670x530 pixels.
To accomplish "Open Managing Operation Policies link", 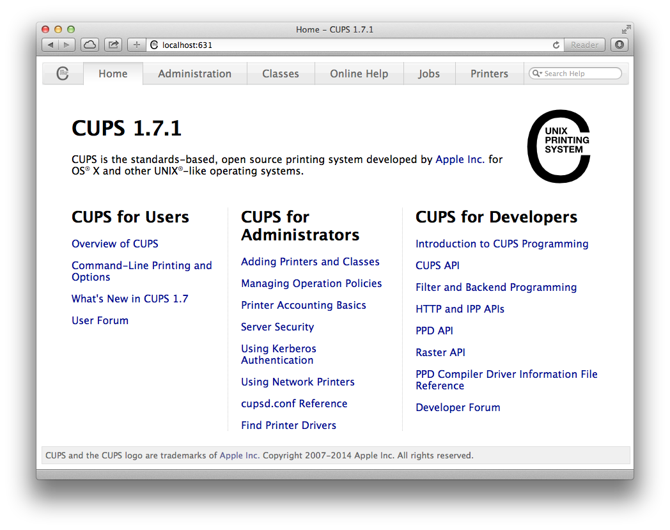I will [x=311, y=283].
